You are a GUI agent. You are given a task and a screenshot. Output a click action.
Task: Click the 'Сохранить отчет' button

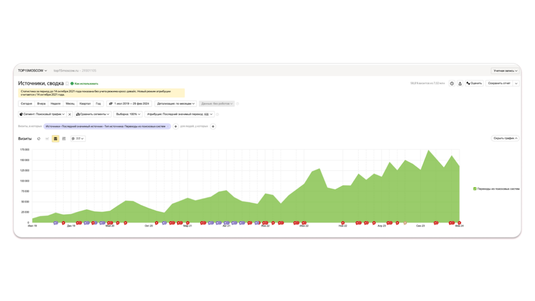(499, 84)
